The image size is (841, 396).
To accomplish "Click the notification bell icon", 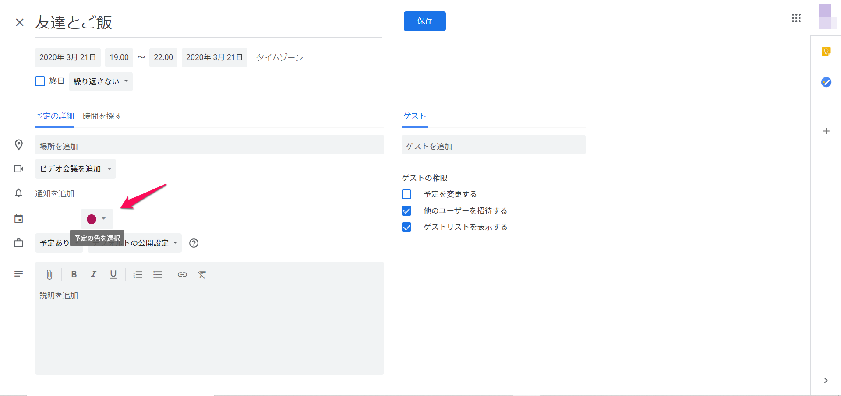I will (x=18, y=193).
